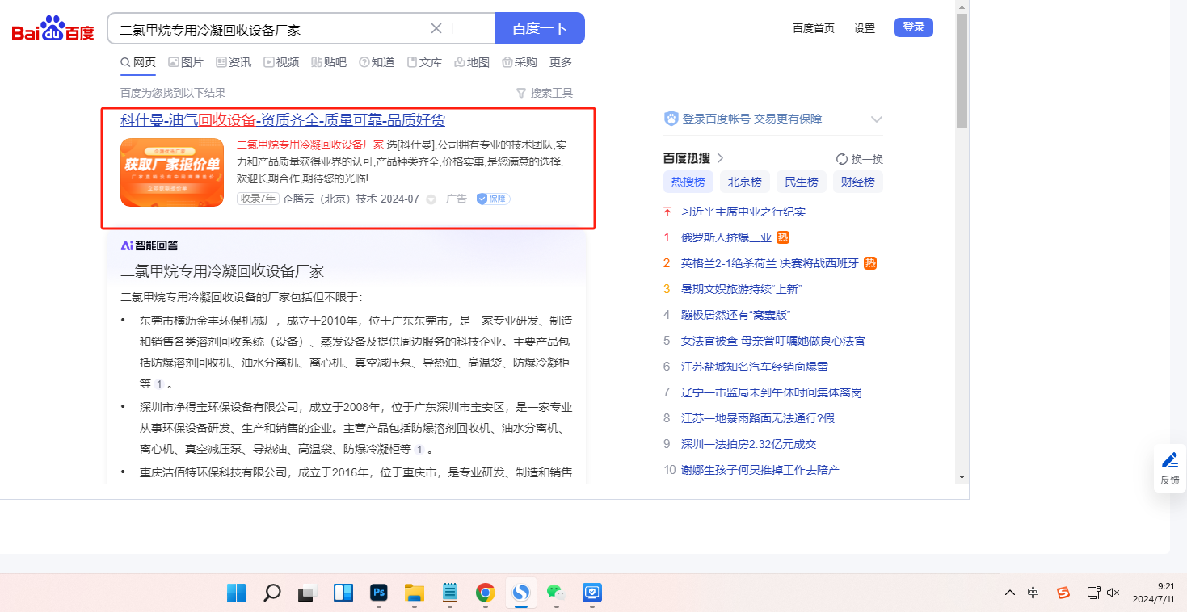Open hot search 习近平主席中亚之行纪实
This screenshot has width=1187, height=612.
click(743, 212)
